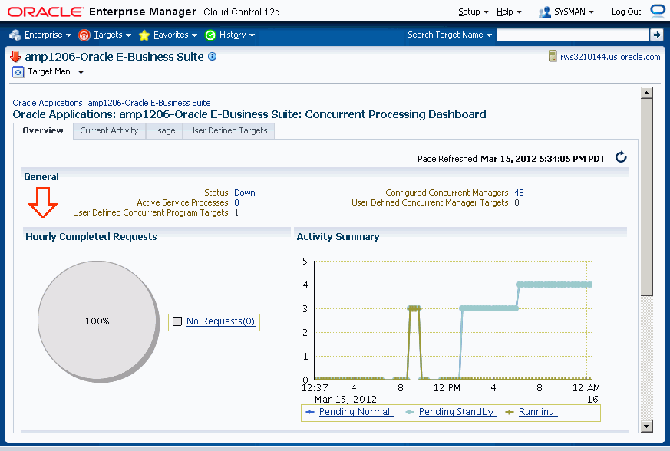This screenshot has width=670, height=451.
Task: Click the User Defined Concurrent Program Targets label
Action: (x=150, y=212)
